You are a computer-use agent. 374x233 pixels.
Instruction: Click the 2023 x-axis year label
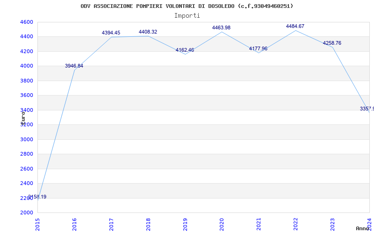click(332, 224)
